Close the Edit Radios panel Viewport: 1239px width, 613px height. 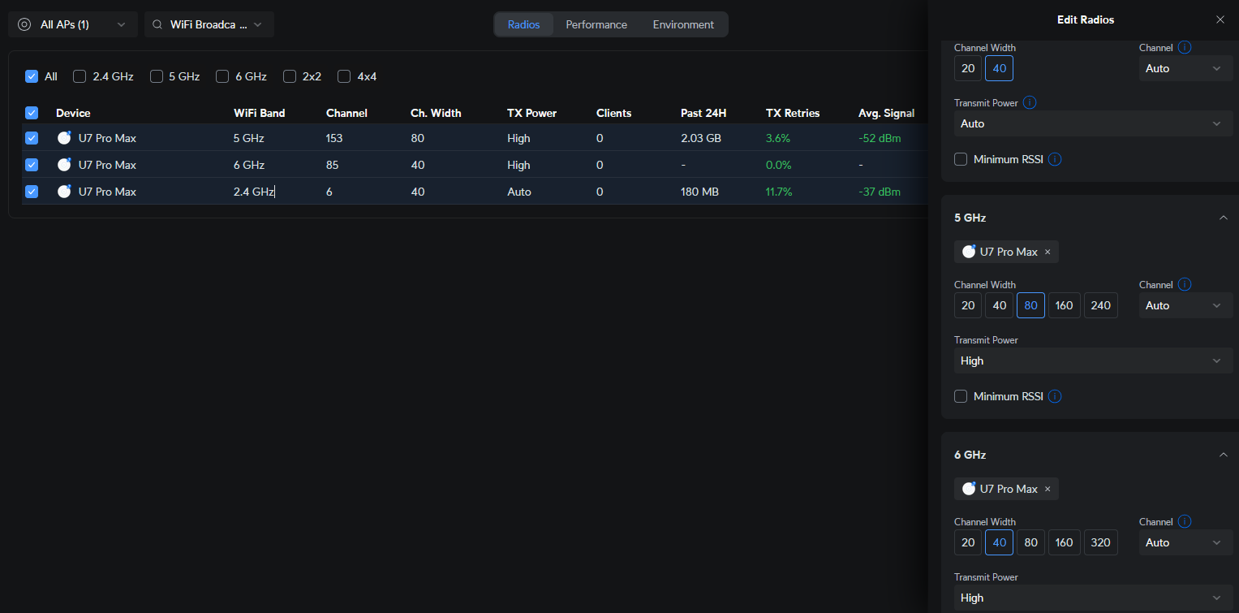pyautogui.click(x=1220, y=19)
